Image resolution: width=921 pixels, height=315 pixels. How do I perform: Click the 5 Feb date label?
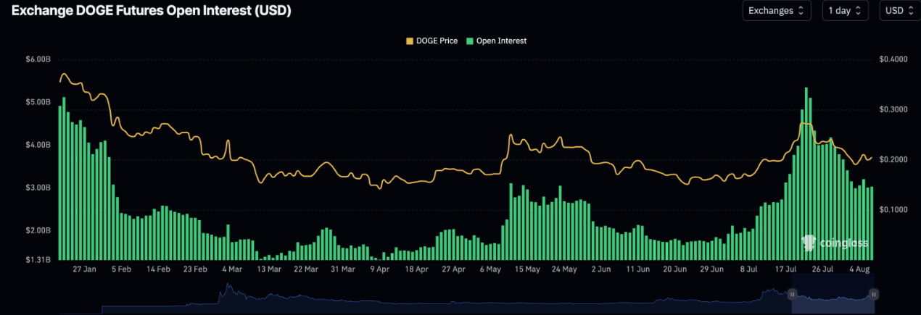(121, 269)
